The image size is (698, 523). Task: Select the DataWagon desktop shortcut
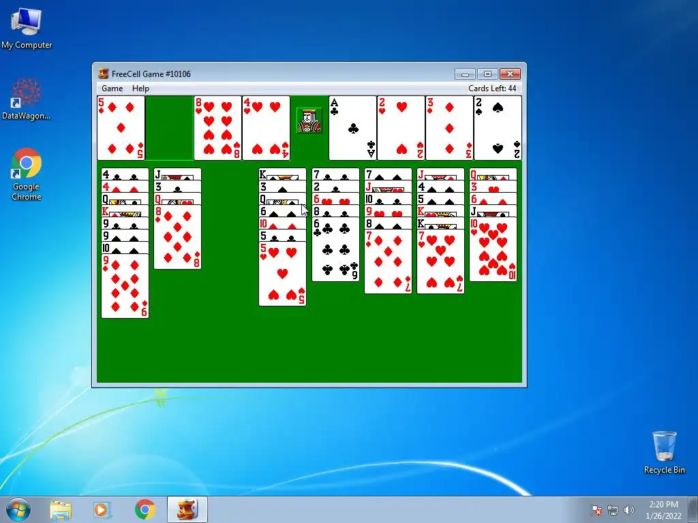[27, 99]
